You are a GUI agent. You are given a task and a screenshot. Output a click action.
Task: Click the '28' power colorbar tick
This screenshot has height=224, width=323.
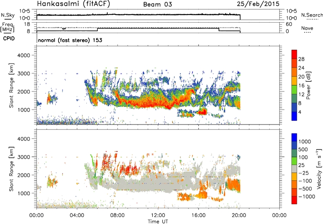pyautogui.click(x=301, y=59)
